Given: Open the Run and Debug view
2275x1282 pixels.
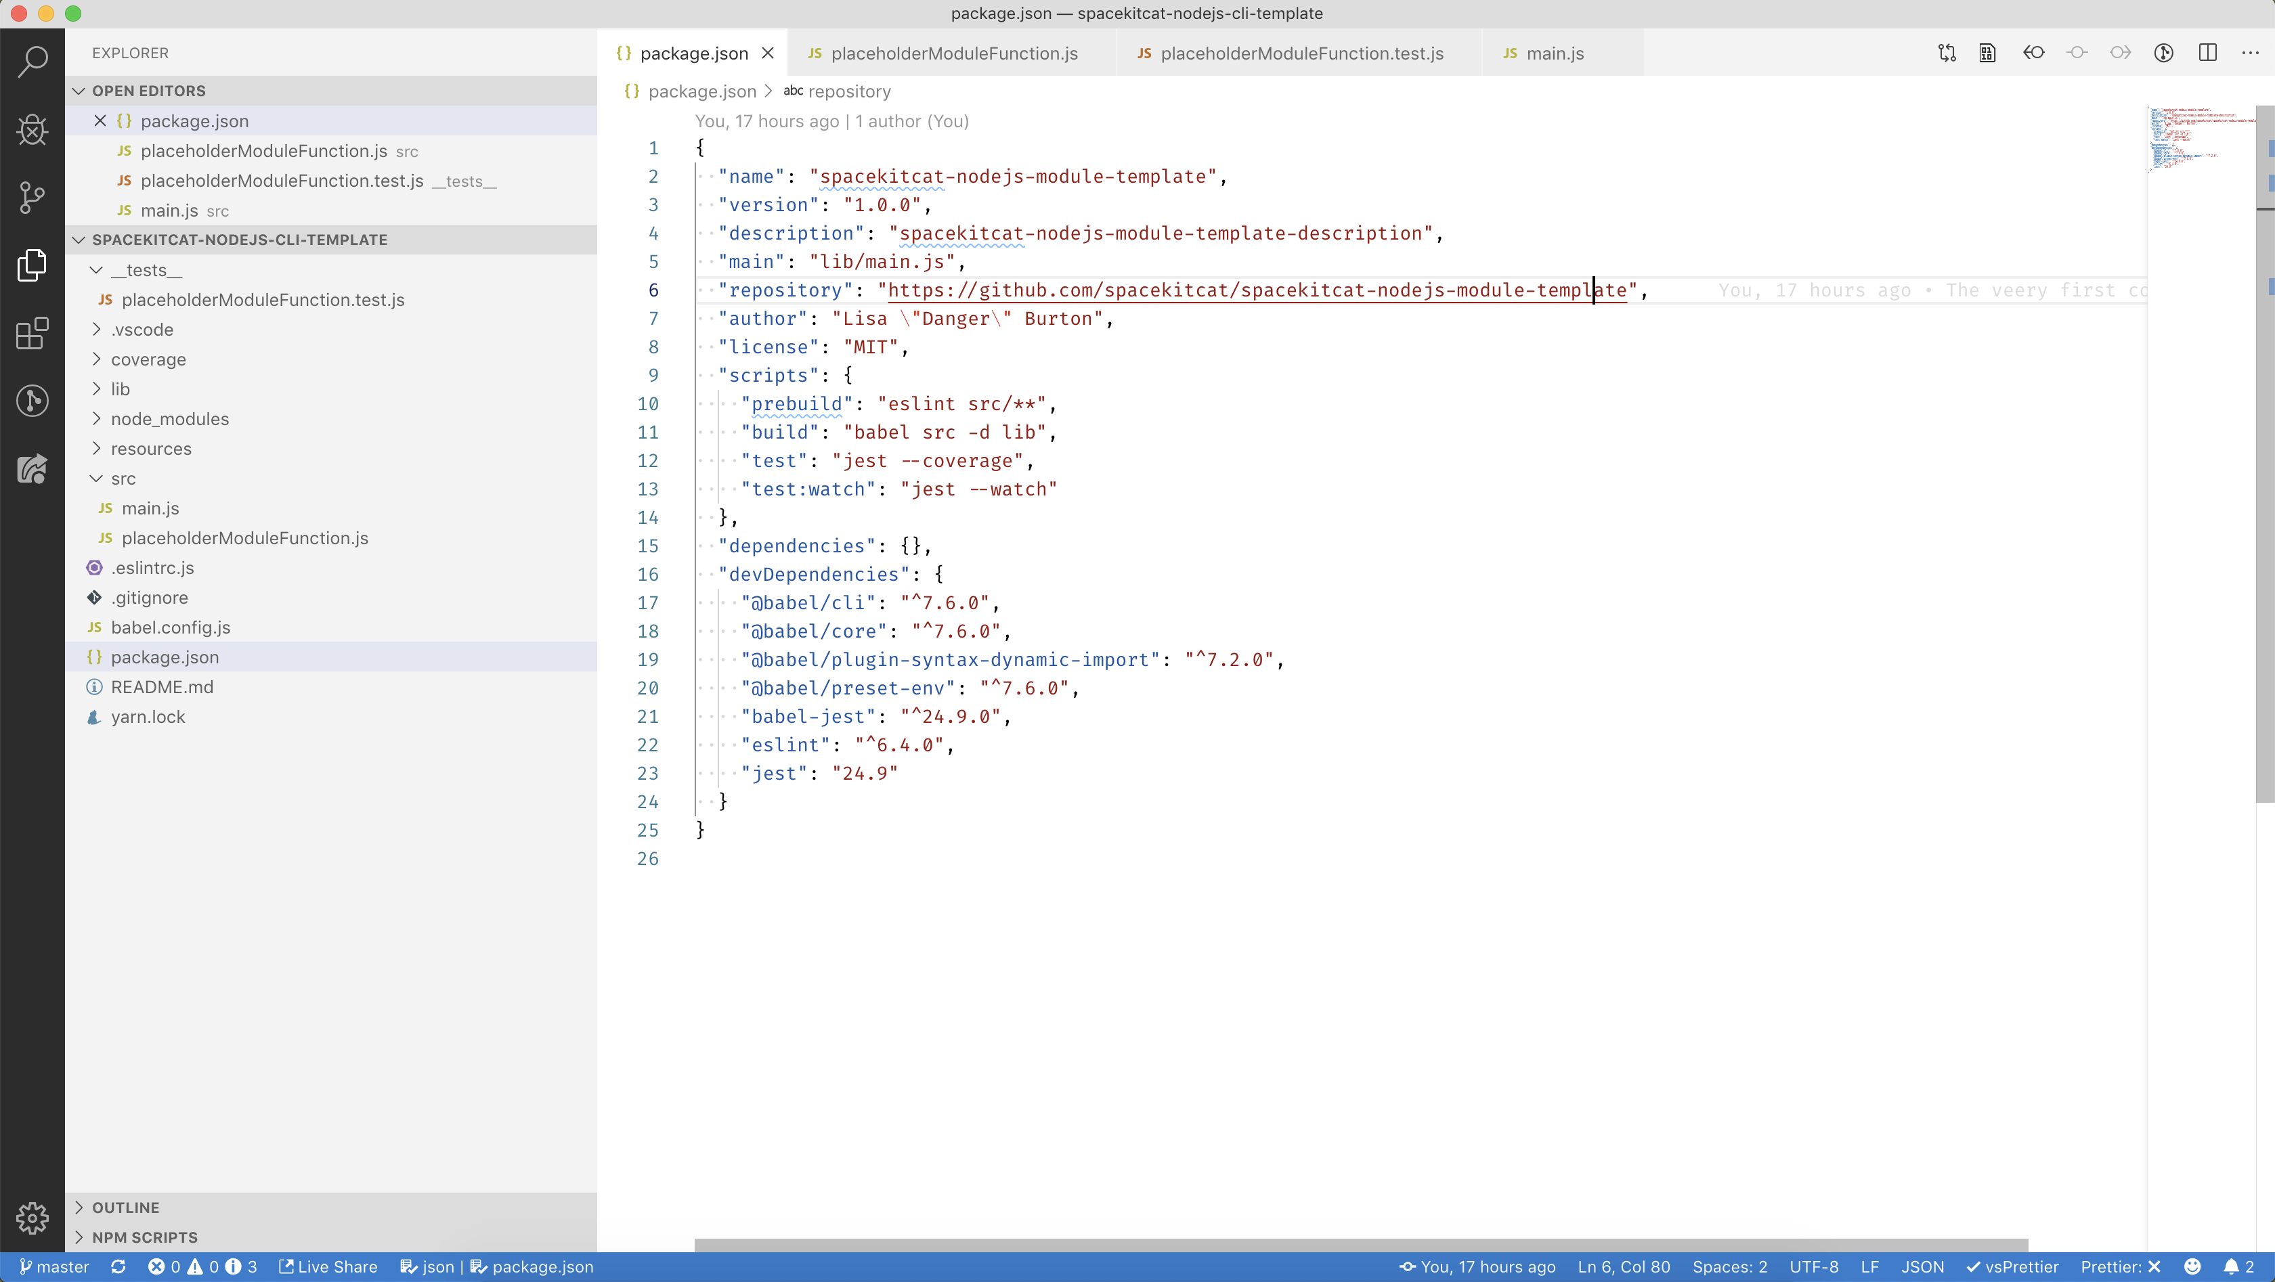Looking at the screenshot, I should [x=32, y=130].
